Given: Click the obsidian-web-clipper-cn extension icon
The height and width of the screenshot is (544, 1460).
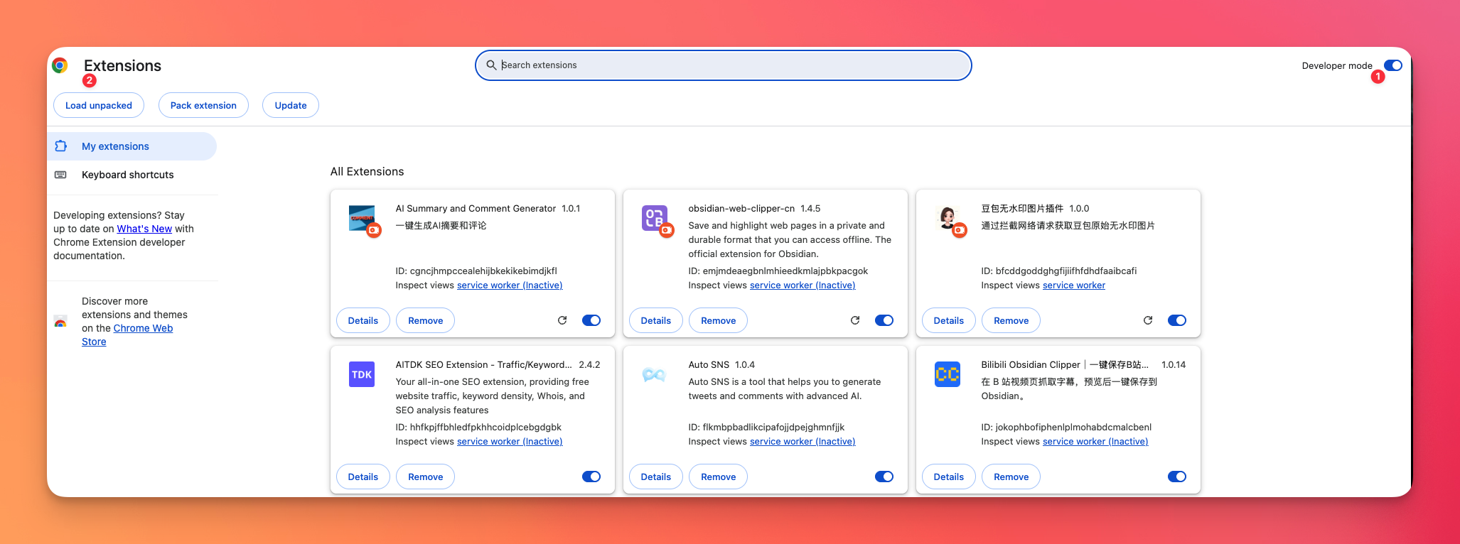Looking at the screenshot, I should (655, 218).
